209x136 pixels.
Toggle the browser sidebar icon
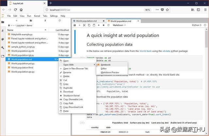pyautogui.click(x=199, y=10)
